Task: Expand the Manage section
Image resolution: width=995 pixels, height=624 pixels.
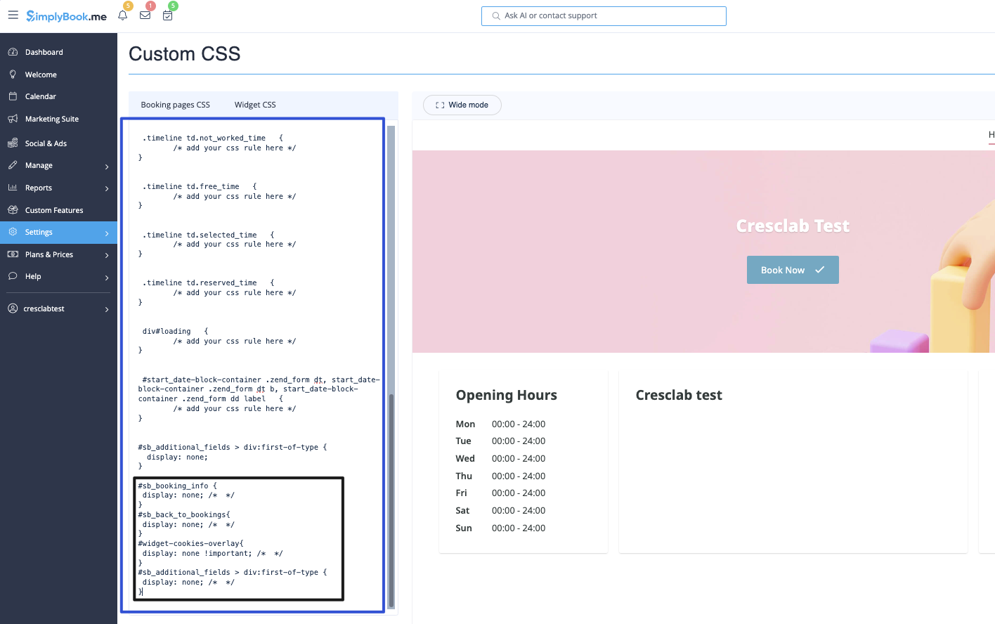Action: 39,165
